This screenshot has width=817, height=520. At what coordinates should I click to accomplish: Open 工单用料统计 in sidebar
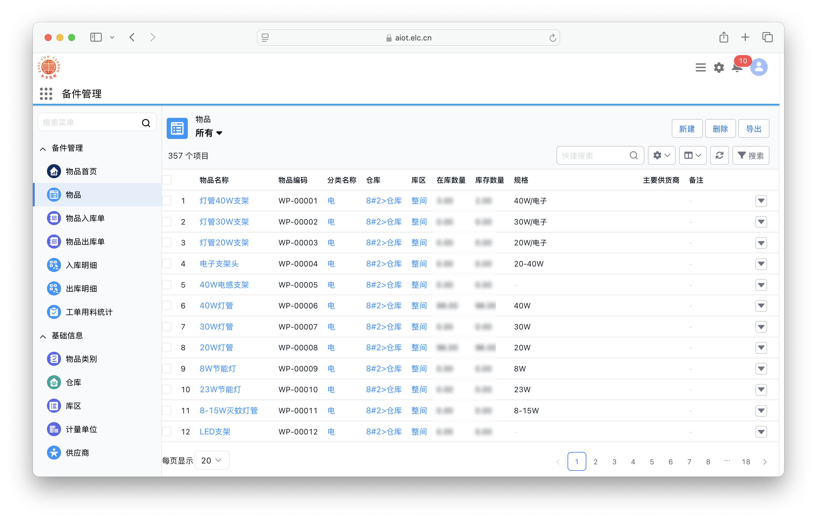click(x=98, y=312)
